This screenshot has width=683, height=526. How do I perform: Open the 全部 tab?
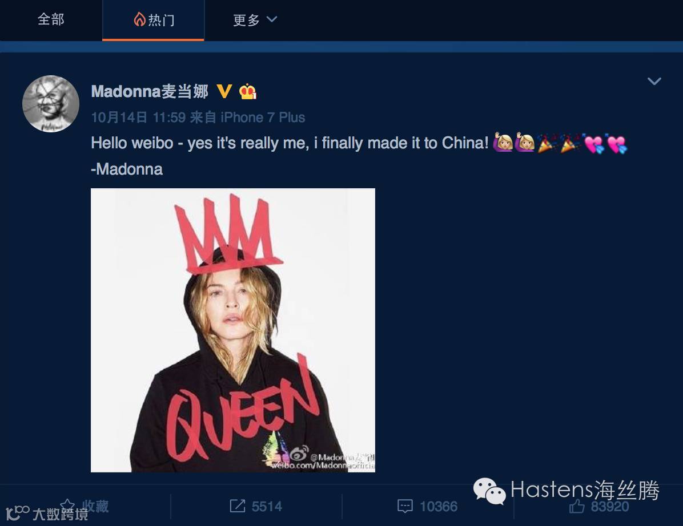pyautogui.click(x=51, y=19)
